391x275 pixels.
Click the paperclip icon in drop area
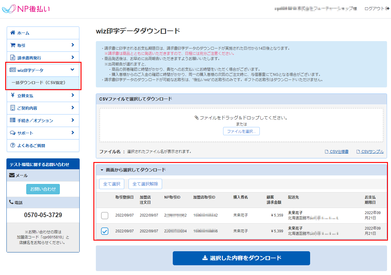point(197,118)
